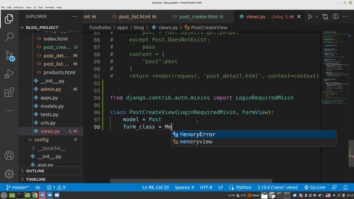Choose MemoryError autocomplete suggestion
This screenshot has width=354, height=199.
[254, 134]
